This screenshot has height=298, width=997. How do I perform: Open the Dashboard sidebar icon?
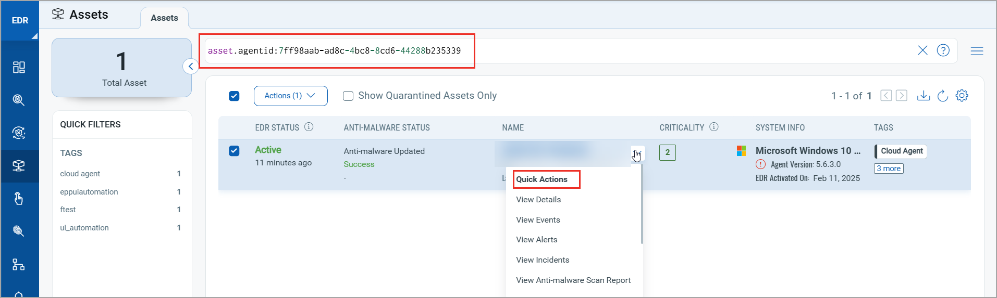[19, 67]
